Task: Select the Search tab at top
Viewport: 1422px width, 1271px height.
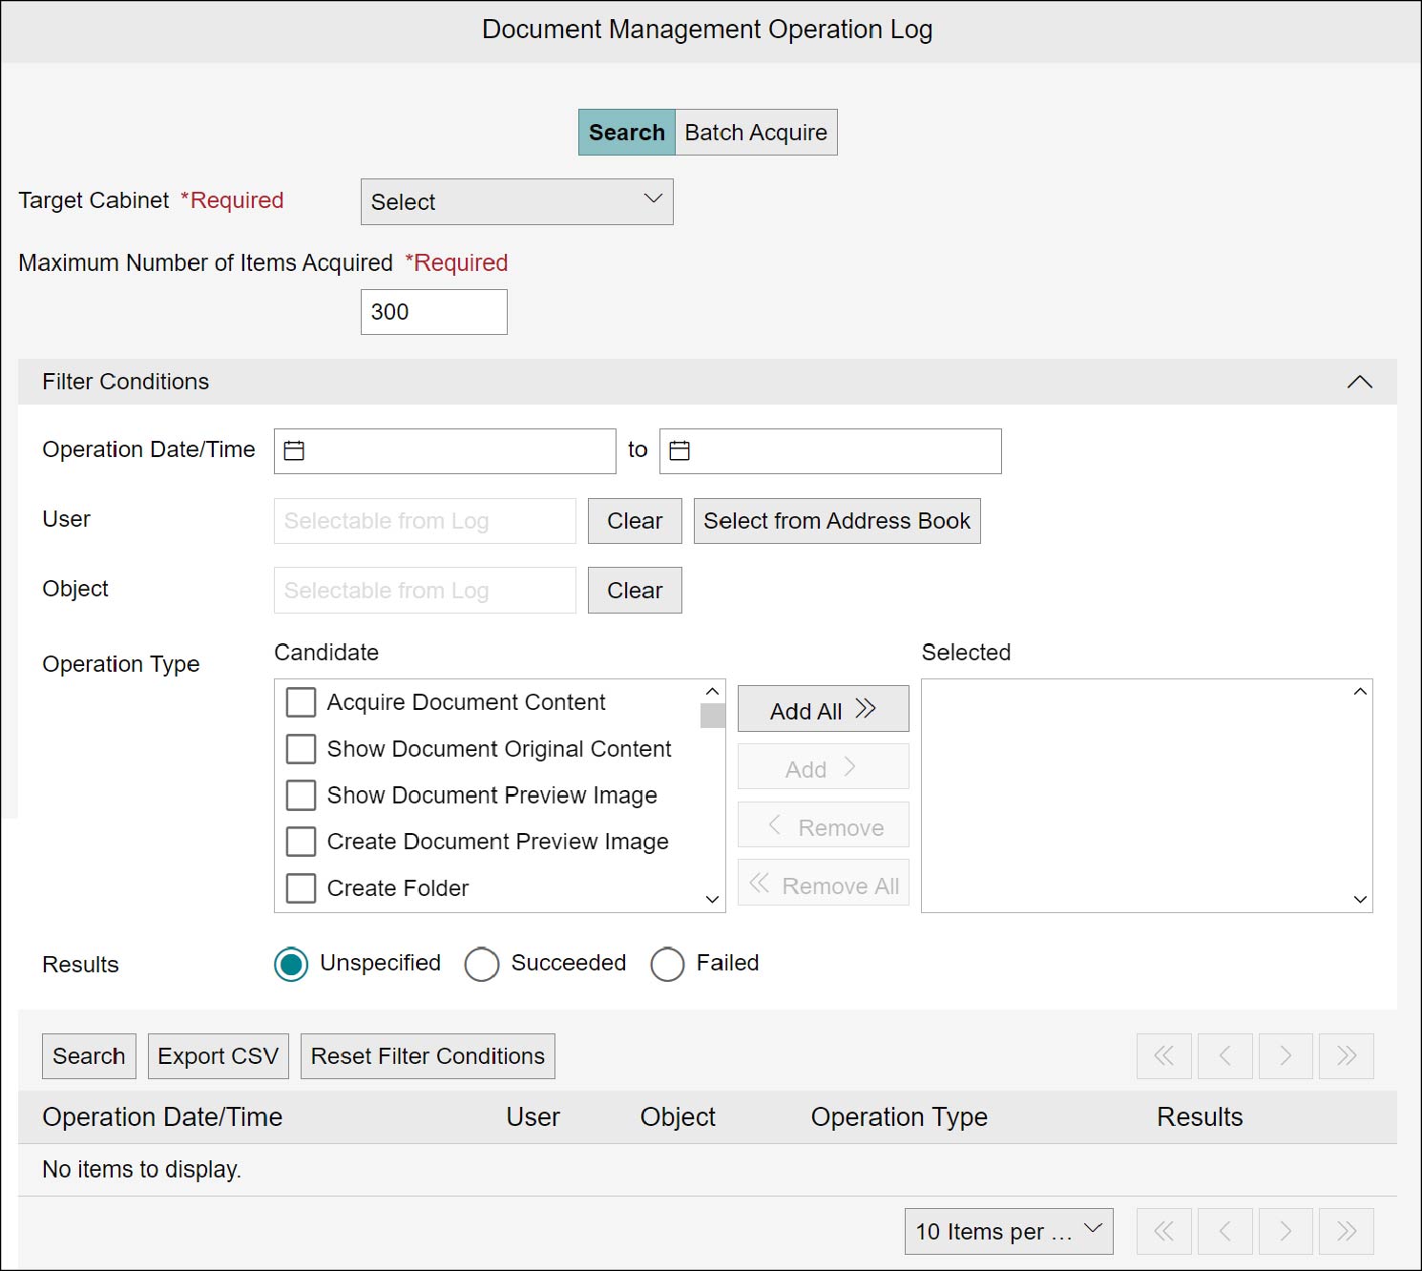Action: click(626, 133)
